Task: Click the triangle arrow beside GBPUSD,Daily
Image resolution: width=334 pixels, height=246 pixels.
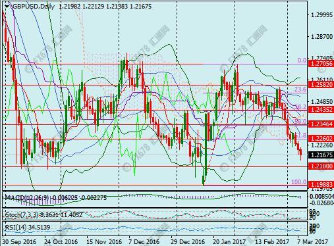Action: (x=7, y=7)
